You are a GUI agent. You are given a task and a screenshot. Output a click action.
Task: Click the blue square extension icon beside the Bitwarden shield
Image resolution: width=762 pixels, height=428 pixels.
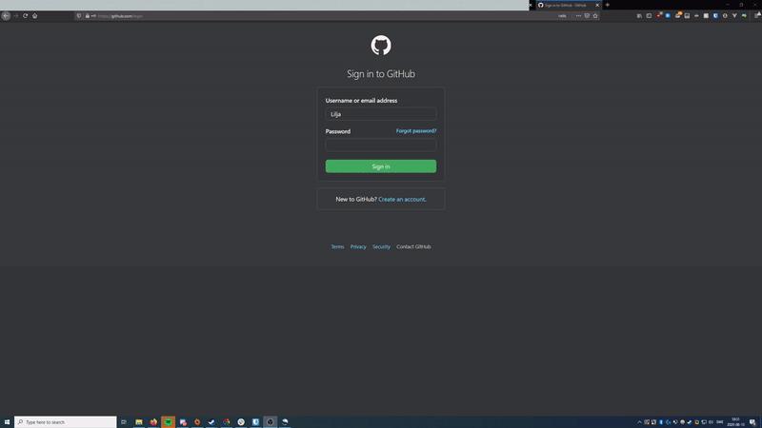click(x=668, y=16)
